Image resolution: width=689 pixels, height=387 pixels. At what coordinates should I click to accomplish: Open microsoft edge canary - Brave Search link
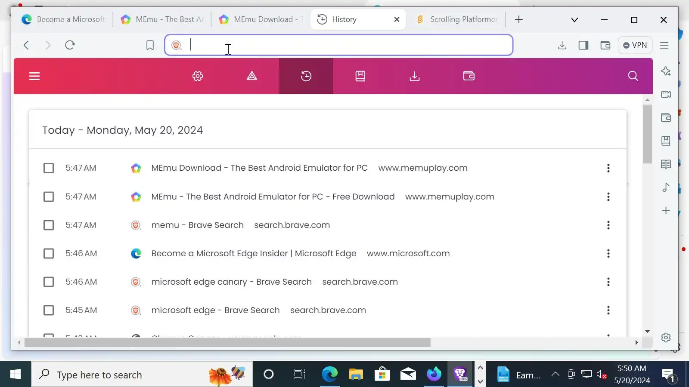tap(231, 282)
